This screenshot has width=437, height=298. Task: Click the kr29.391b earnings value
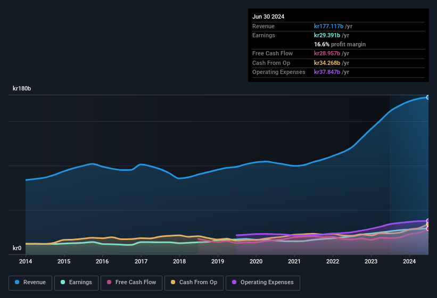click(x=327, y=35)
